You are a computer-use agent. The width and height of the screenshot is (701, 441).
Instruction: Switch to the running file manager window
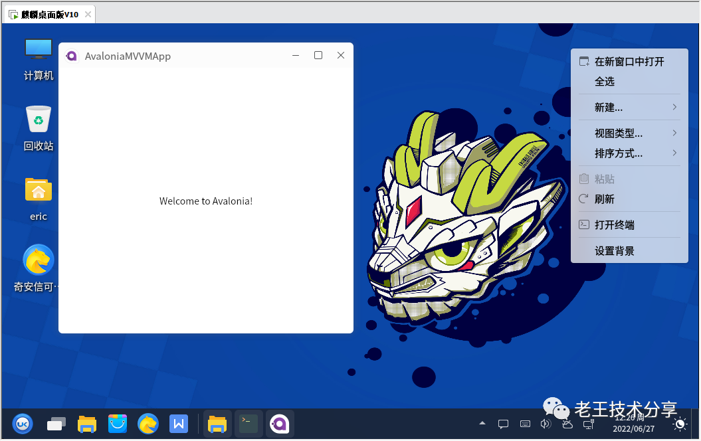coord(217,424)
